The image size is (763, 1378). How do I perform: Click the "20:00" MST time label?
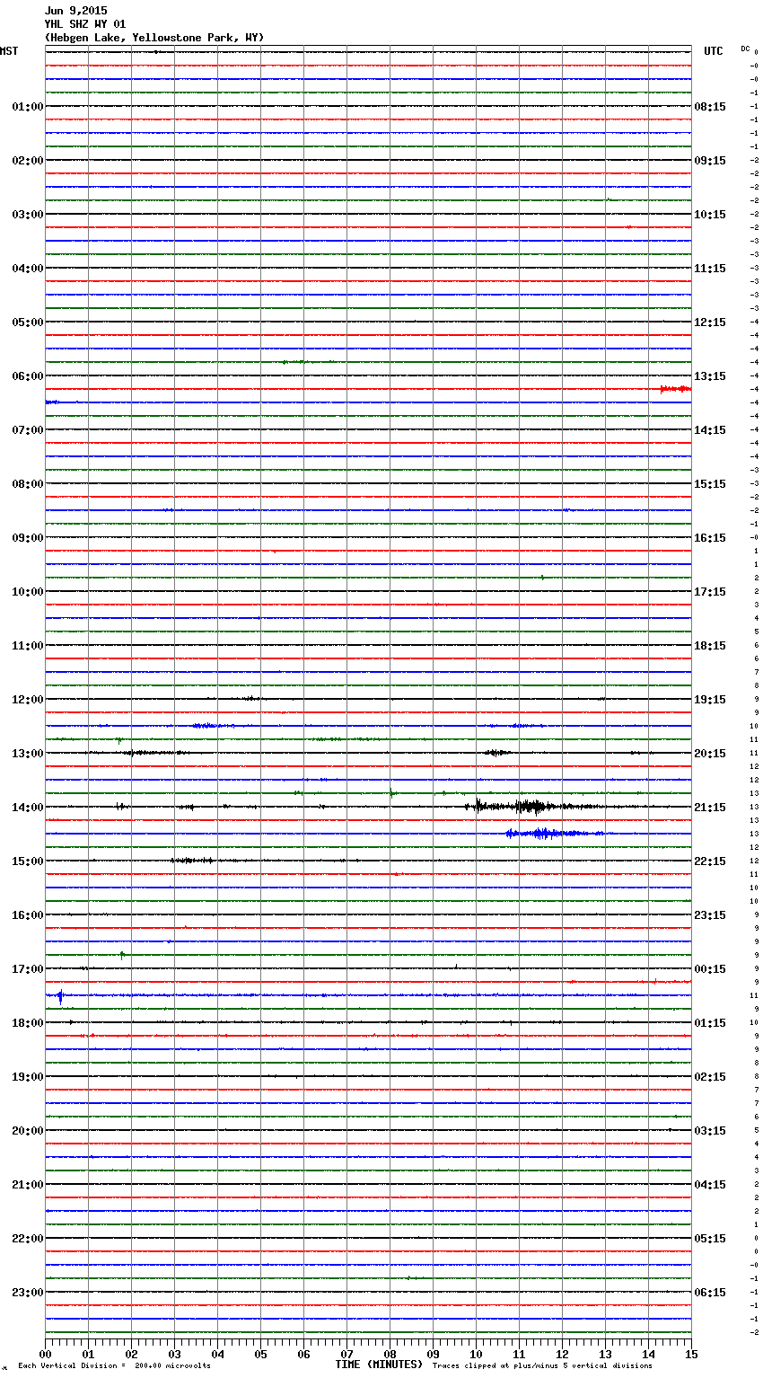coord(28,1131)
